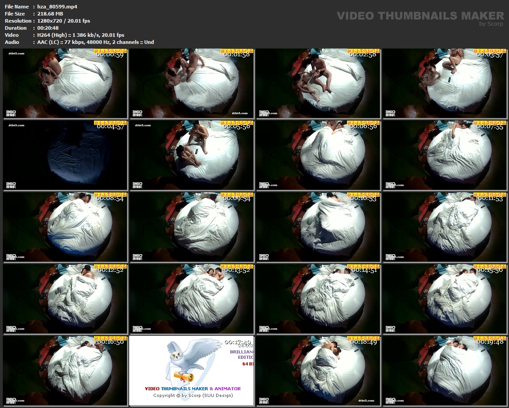
Task: Click the 'Copyright © by Scorp (SUU Design)' text
Action: [x=193, y=396]
